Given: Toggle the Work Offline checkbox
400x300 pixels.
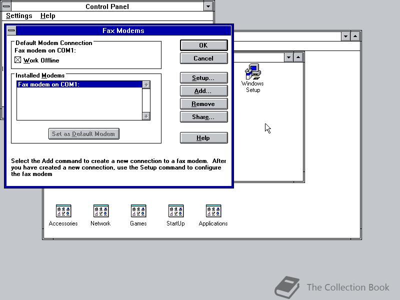Looking at the screenshot, I should pyautogui.click(x=16, y=60).
